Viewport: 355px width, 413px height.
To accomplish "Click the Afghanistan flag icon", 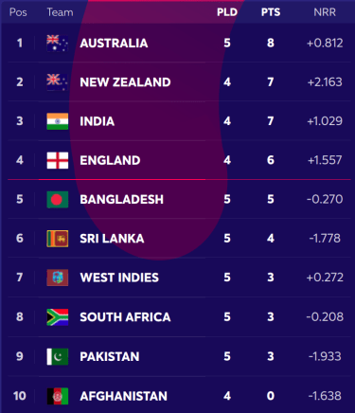I will 58,396.
